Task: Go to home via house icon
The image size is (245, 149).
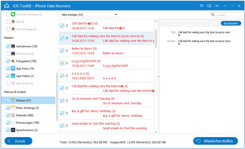Action: pos(7,6)
